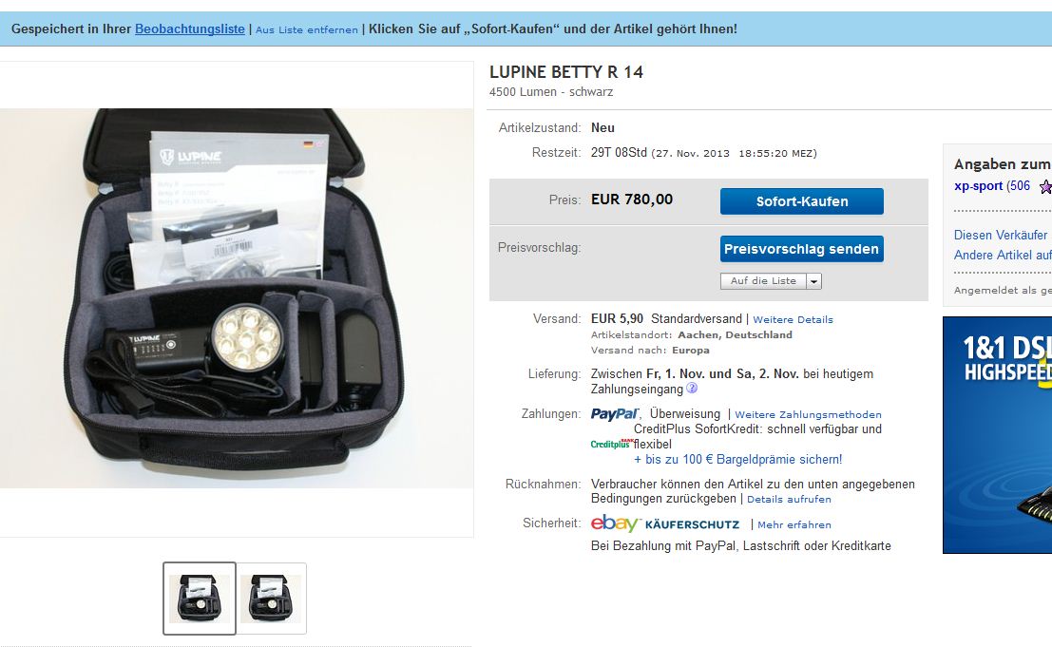Click the PayPal logo icon
The image size is (1052, 647).
click(x=615, y=414)
